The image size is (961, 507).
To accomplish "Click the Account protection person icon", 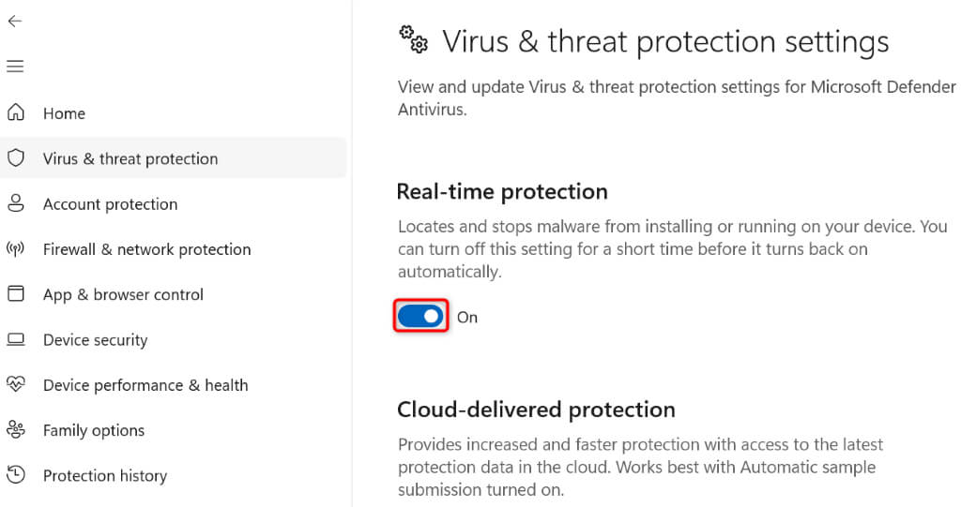I will pos(15,203).
